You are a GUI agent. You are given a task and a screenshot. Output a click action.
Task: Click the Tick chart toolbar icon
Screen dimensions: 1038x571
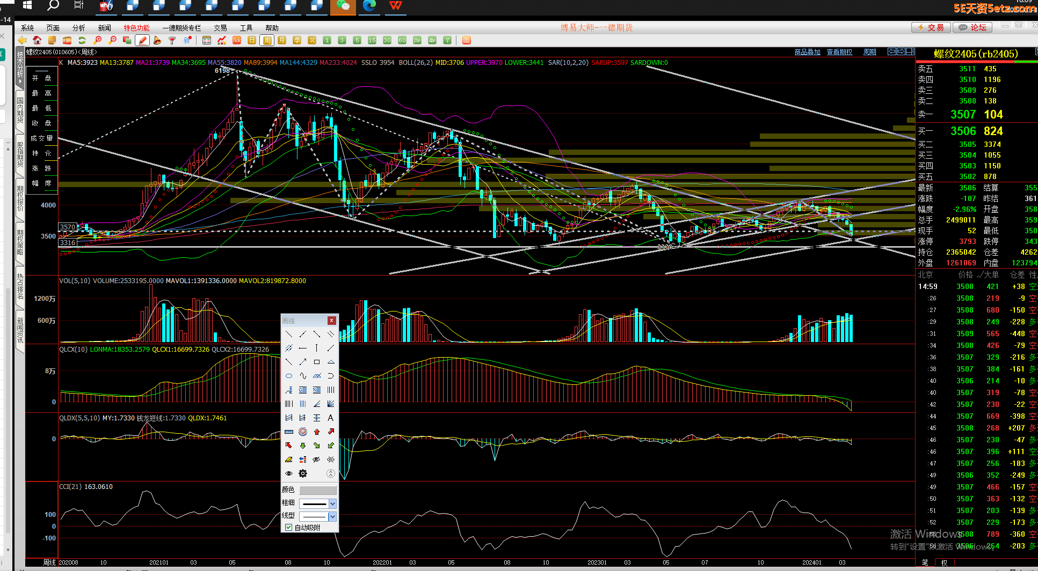(237, 40)
